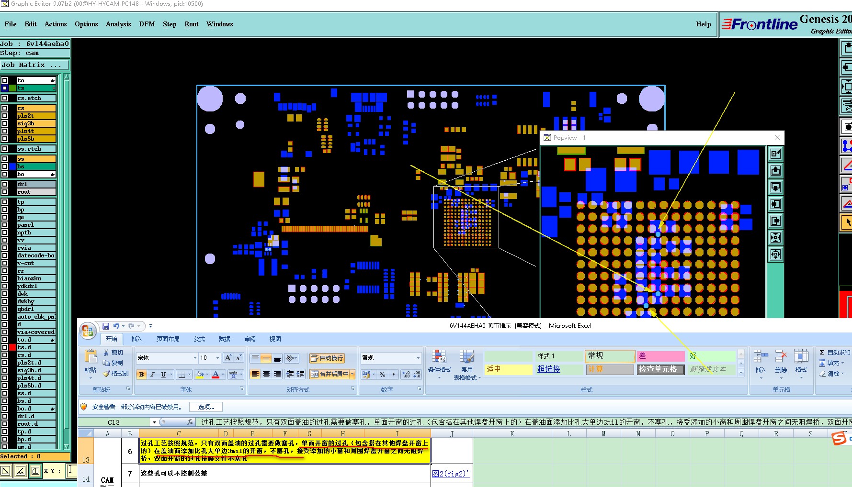Click the center text horizontally icon
852x487 pixels.
click(266, 374)
